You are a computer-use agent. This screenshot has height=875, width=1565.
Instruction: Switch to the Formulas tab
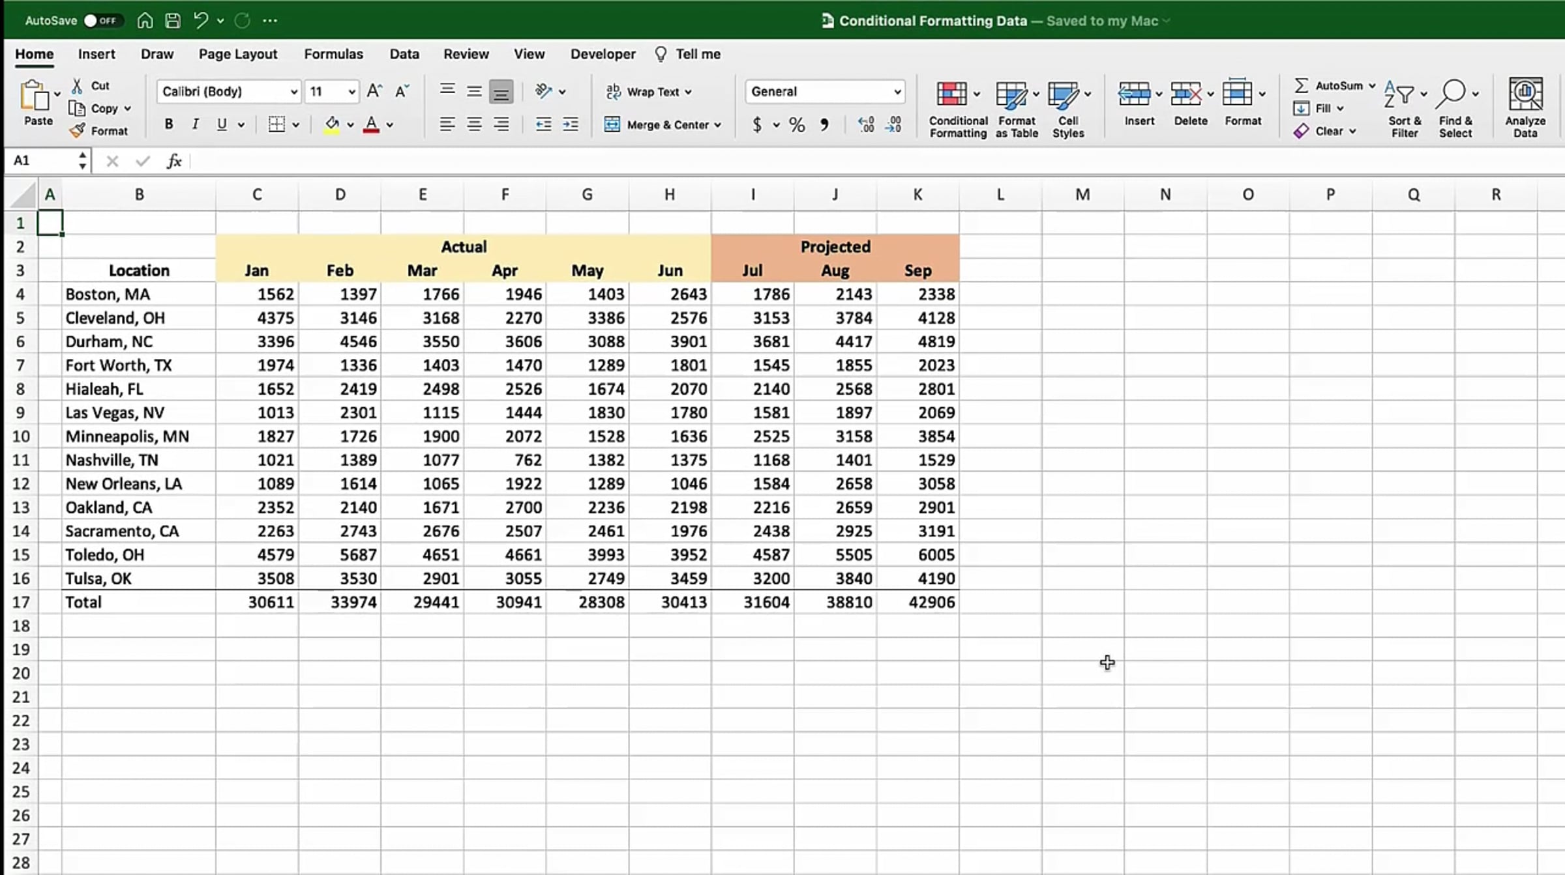pos(333,54)
